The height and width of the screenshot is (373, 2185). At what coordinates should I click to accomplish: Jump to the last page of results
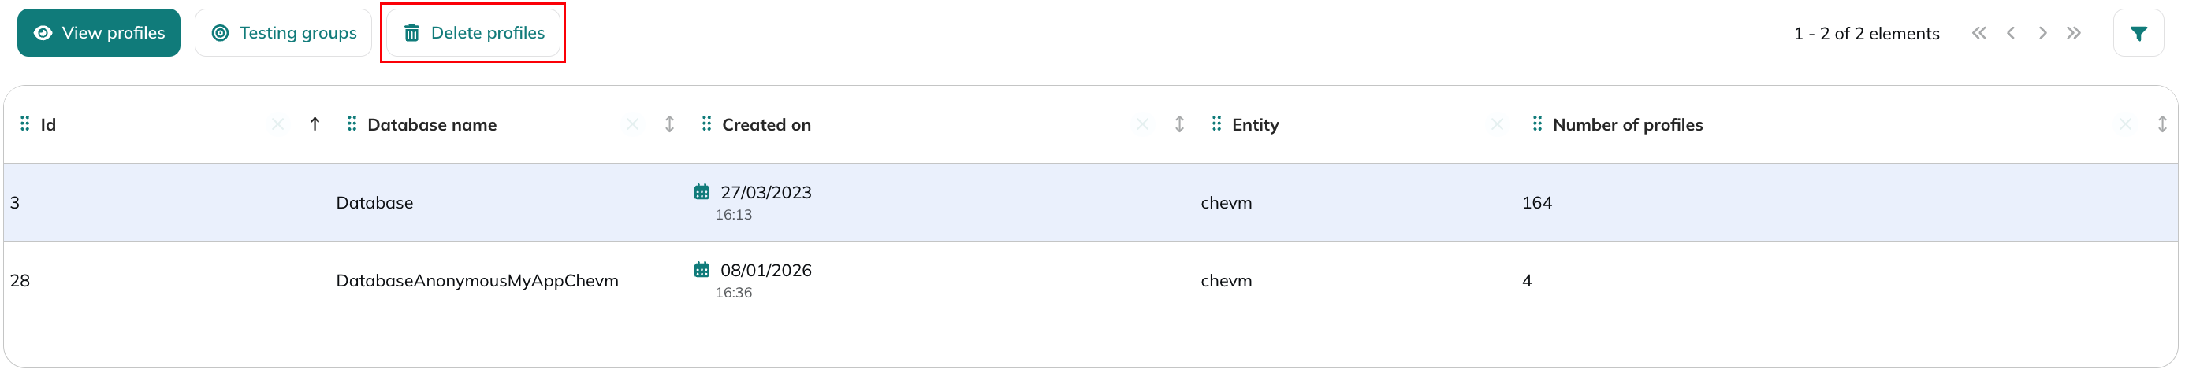tap(2074, 33)
